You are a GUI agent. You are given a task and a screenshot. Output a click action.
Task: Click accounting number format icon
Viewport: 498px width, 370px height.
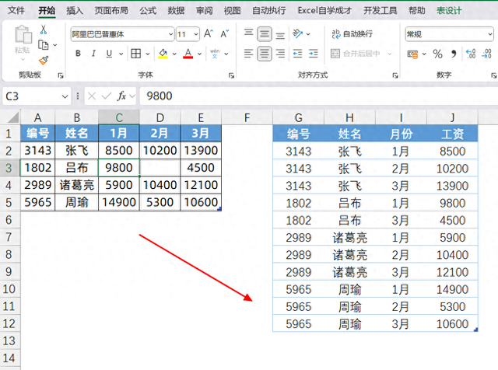(412, 54)
